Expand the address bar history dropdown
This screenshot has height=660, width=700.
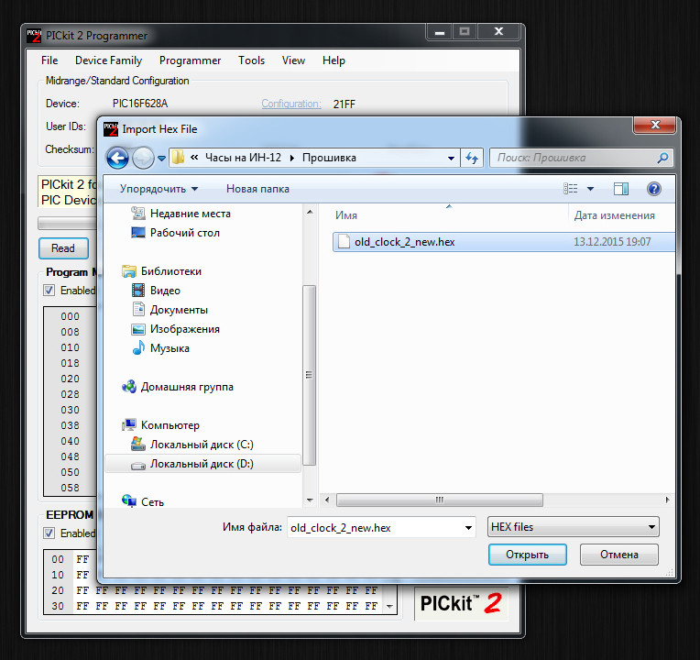point(451,158)
